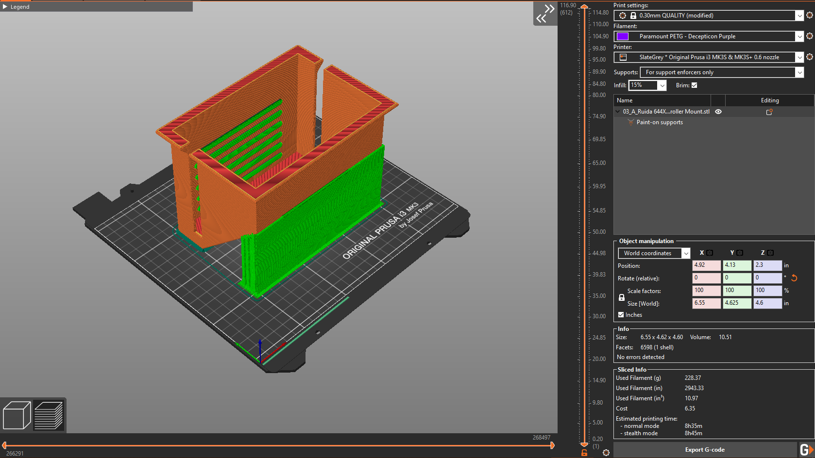The width and height of the screenshot is (815, 458).
Task: Click the Export G-code button
Action: (x=705, y=450)
